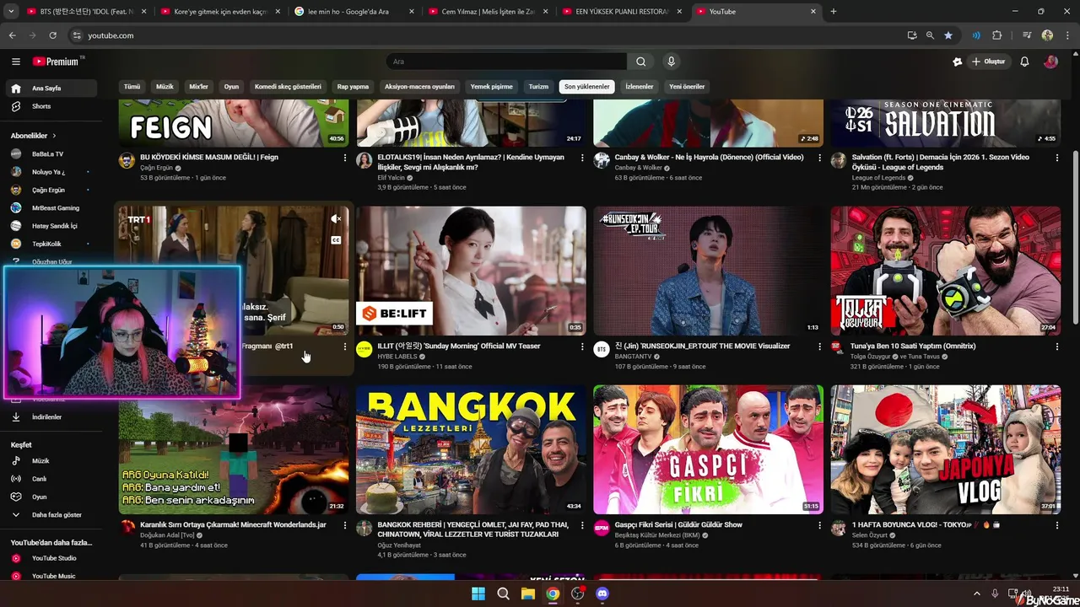
Task: Open the MrBeast Gaming subscription
Action: (x=53, y=207)
